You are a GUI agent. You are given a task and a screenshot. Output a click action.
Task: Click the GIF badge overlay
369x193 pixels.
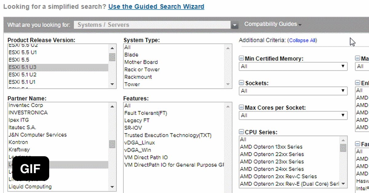click(x=31, y=168)
